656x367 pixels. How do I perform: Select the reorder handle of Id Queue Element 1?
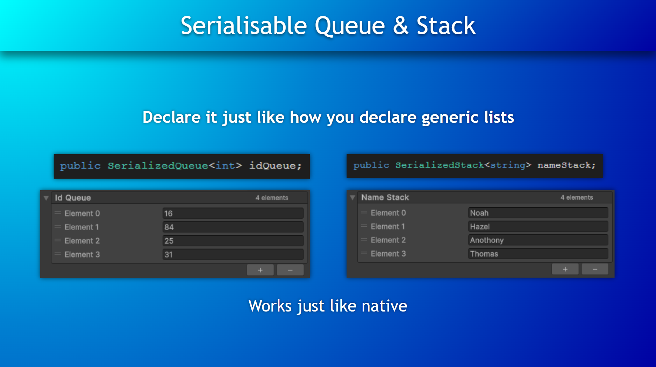pyautogui.click(x=58, y=227)
